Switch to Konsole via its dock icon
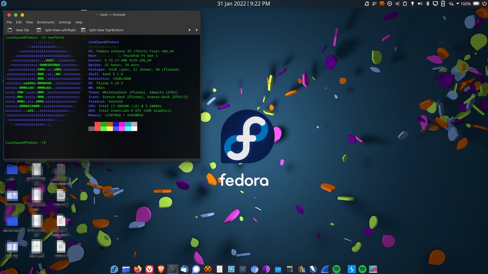This screenshot has width=488, height=274. [173, 269]
